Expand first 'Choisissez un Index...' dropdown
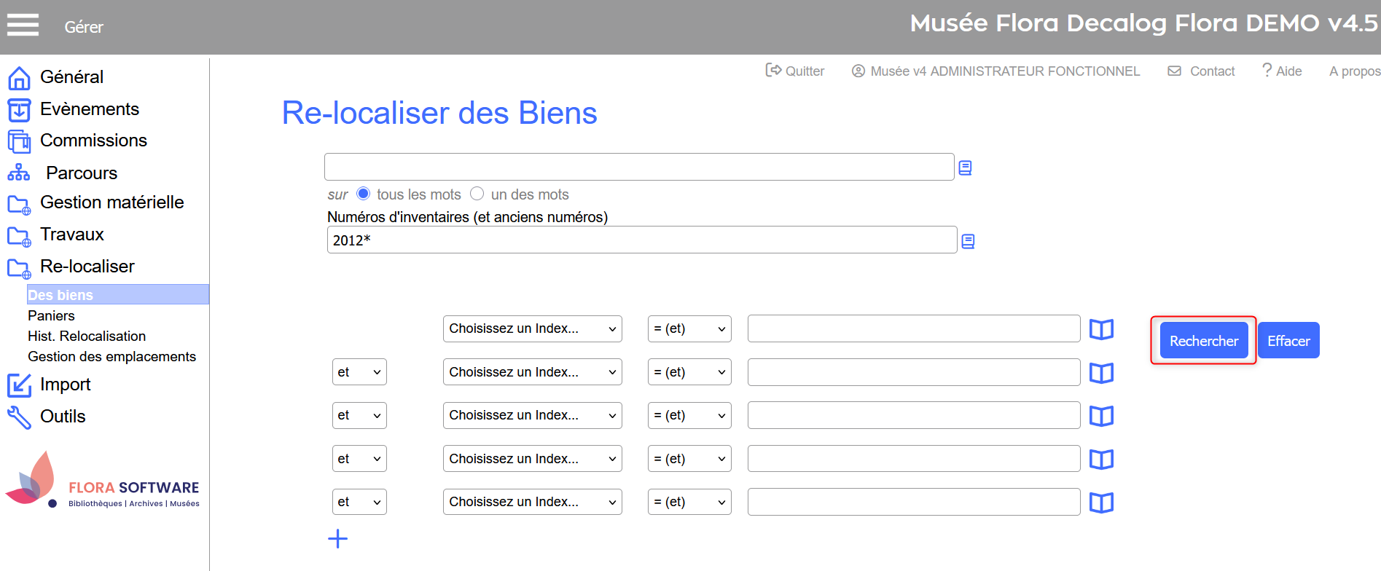Screen dimensions: 1381x571 pos(532,329)
